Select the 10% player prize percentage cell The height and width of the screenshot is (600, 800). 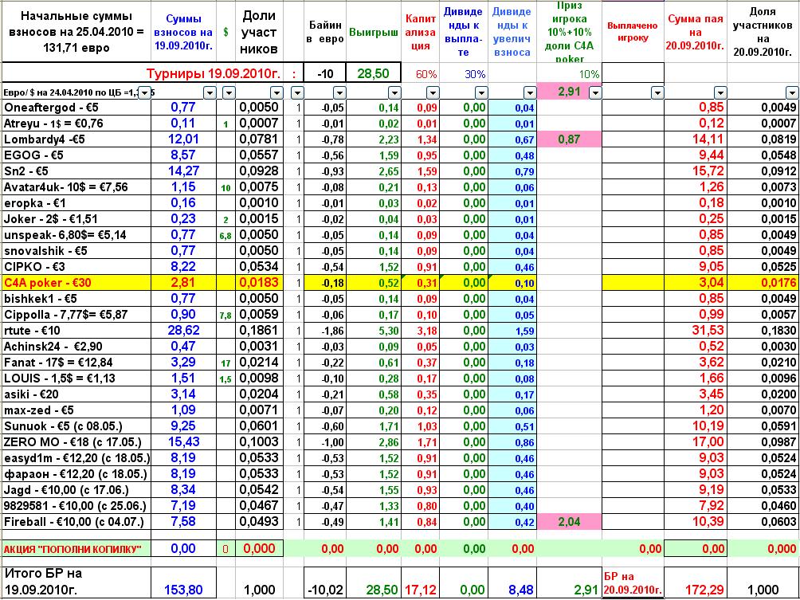(x=570, y=73)
